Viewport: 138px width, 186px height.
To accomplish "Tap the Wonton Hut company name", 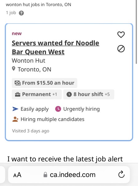I will pos(29,61).
